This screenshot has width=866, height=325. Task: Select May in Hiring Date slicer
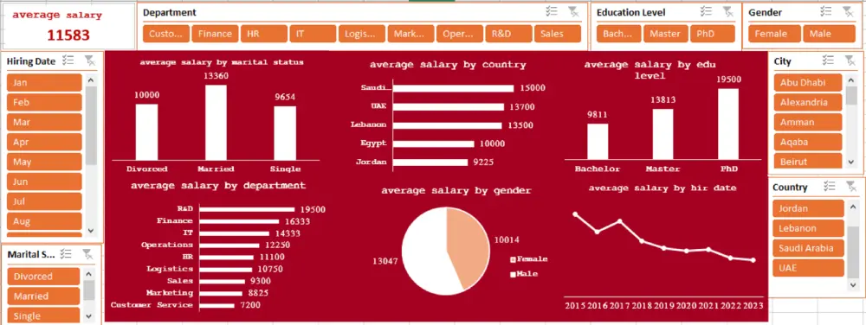[x=44, y=162]
